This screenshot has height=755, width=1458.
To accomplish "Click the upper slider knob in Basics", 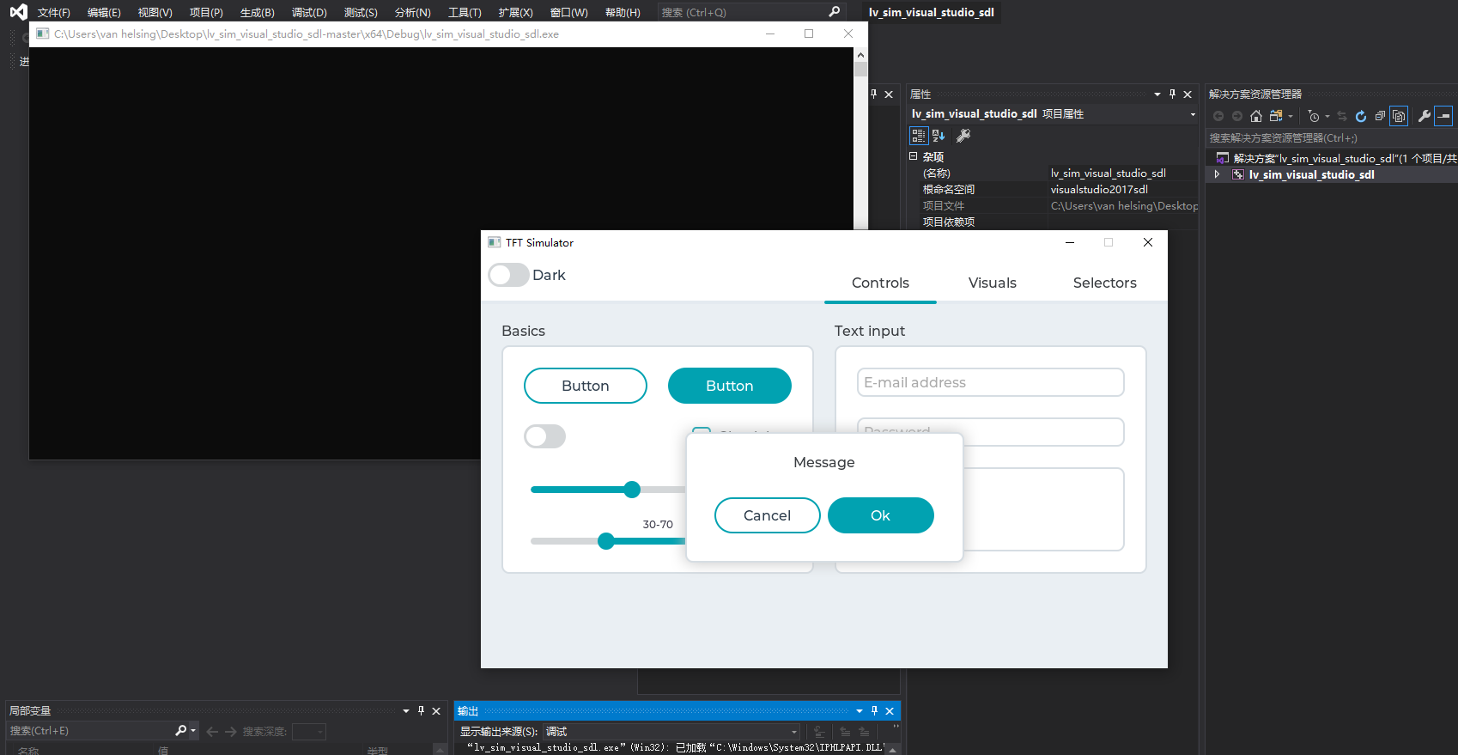I will pos(632,490).
